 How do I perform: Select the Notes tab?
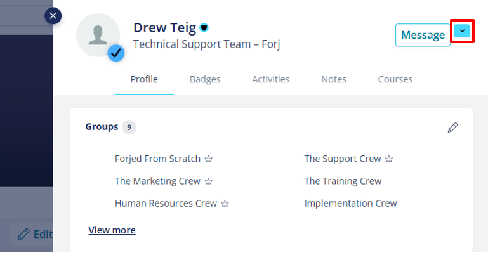tap(334, 80)
